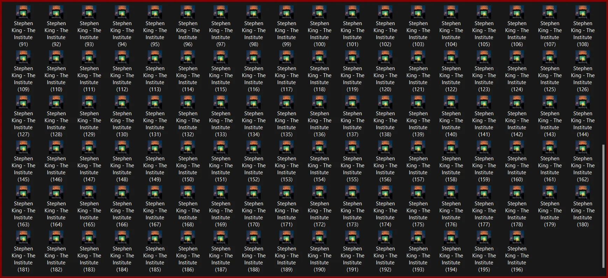
Task: Pick the cover icon of file (104)
Action: tap(451, 13)
